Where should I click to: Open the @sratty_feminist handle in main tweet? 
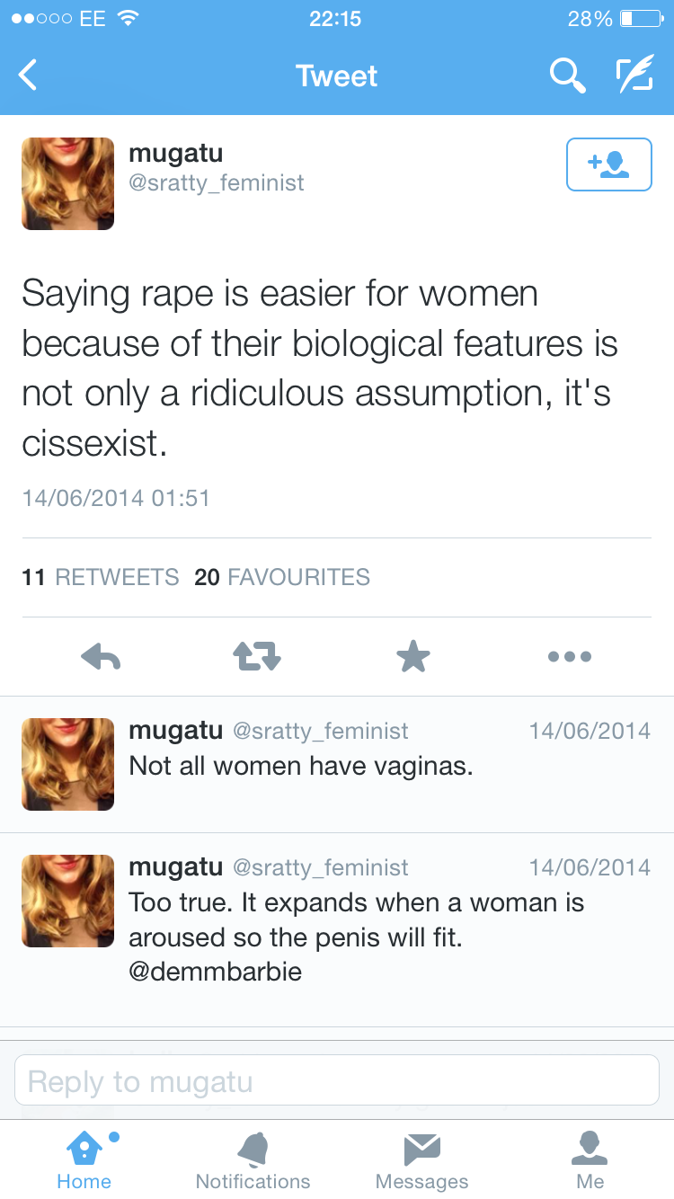217,183
